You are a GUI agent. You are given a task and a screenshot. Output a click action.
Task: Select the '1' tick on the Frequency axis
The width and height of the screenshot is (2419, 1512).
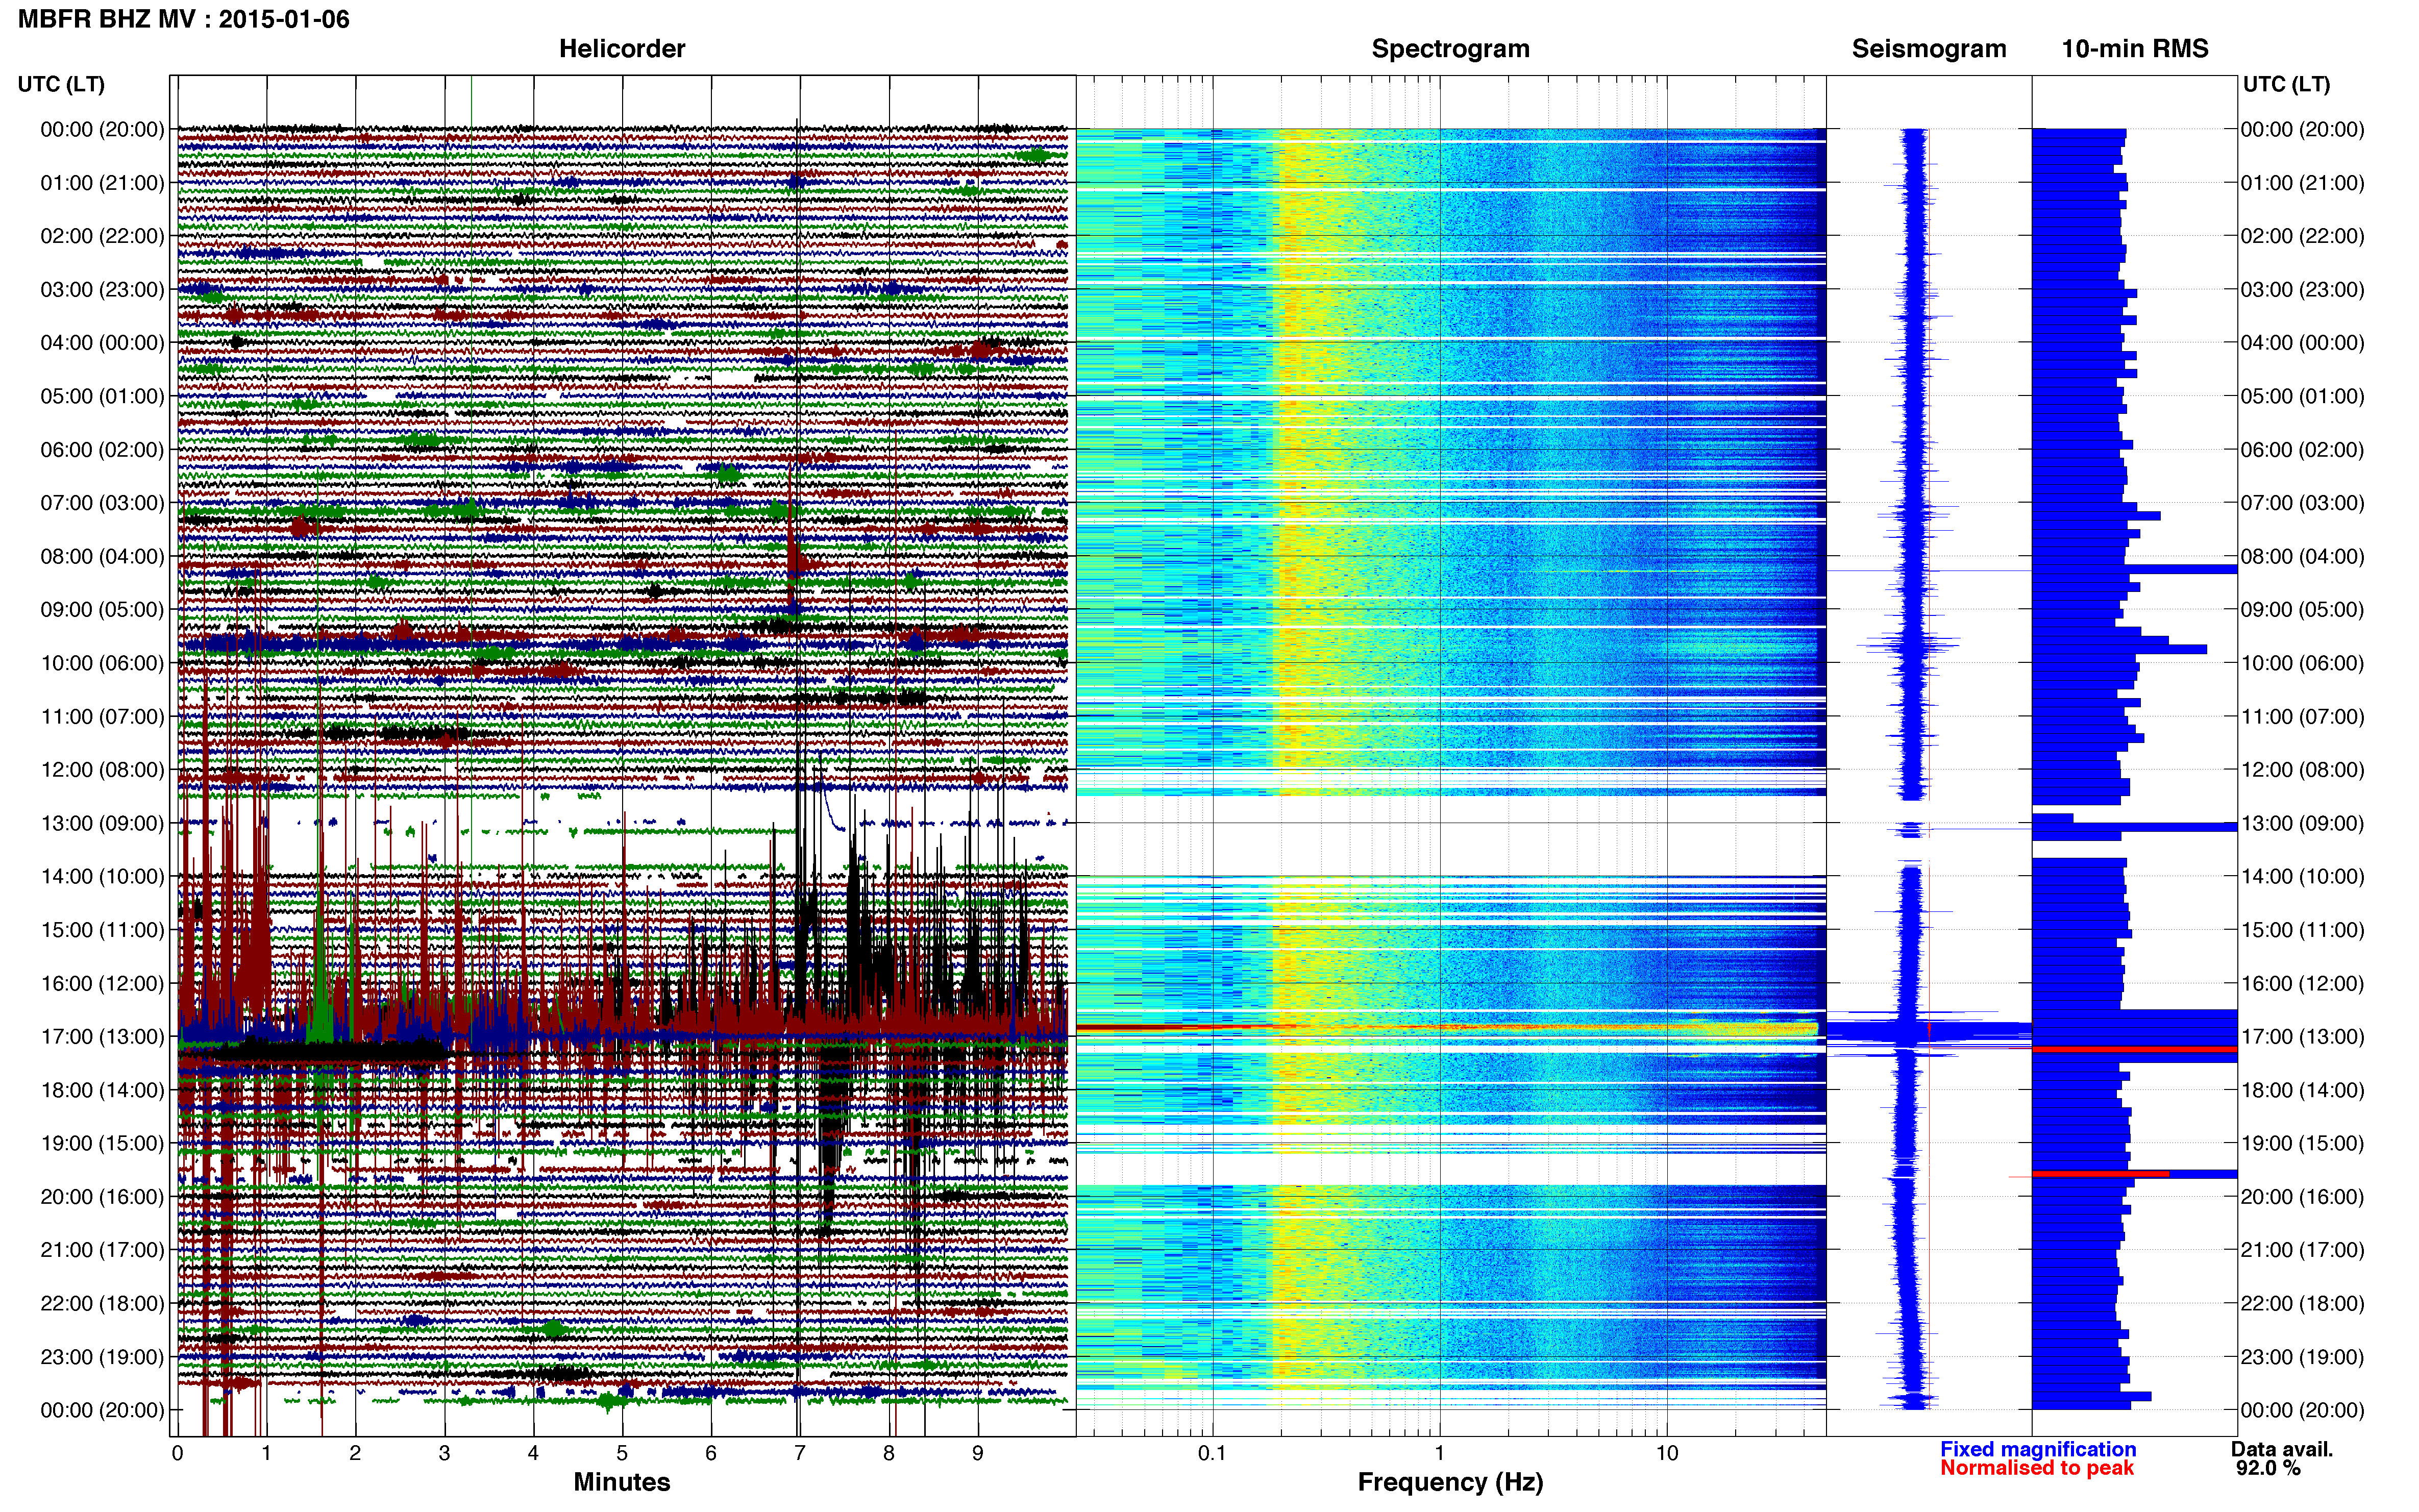click(x=1439, y=1453)
